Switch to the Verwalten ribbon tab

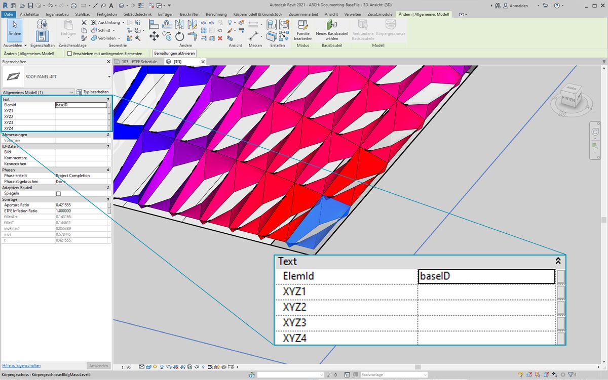pyautogui.click(x=353, y=14)
